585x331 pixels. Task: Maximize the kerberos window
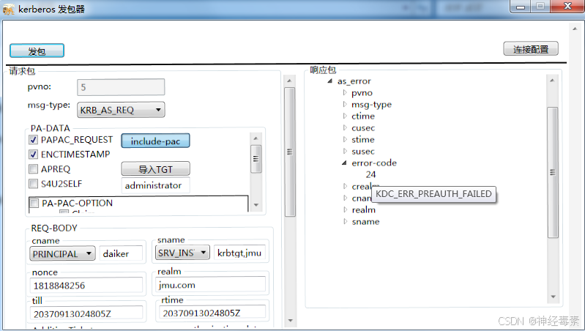point(540,7)
